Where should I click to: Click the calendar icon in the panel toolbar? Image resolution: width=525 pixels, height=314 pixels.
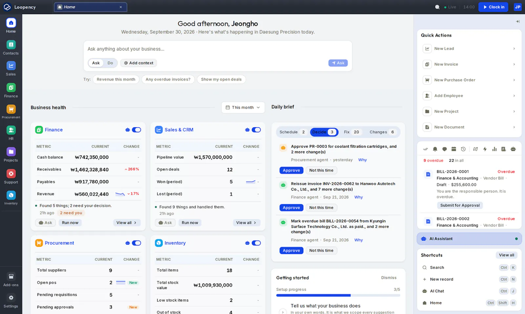coord(454,149)
